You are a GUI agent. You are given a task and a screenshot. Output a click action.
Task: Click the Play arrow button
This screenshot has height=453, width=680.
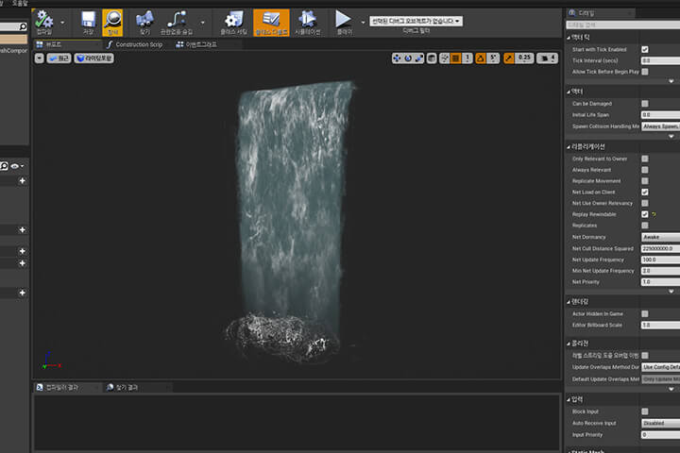click(x=344, y=23)
